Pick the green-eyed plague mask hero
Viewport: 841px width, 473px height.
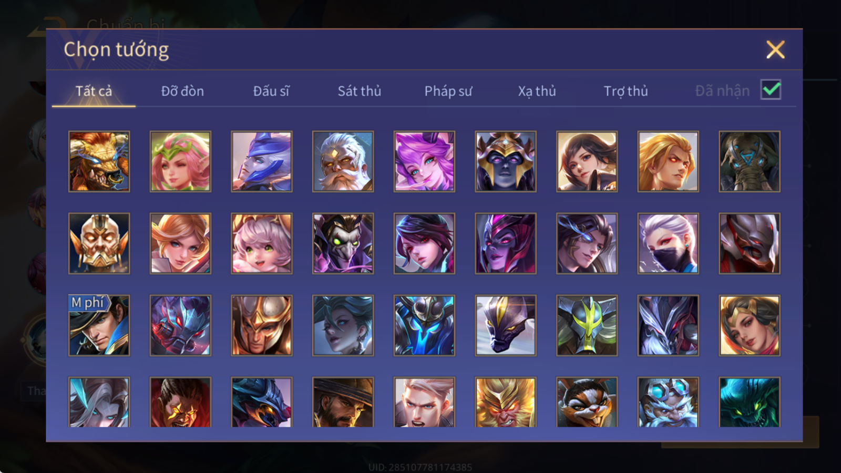343,243
